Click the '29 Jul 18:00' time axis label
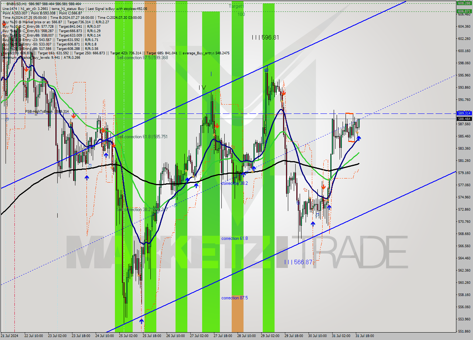Viewport: 473px width, 340px height. 294,336
